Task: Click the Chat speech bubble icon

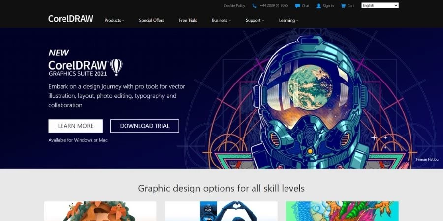Action: click(297, 6)
